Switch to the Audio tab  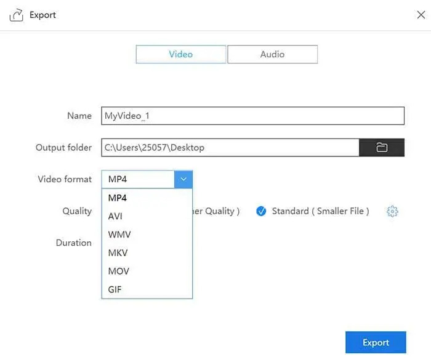click(x=272, y=54)
